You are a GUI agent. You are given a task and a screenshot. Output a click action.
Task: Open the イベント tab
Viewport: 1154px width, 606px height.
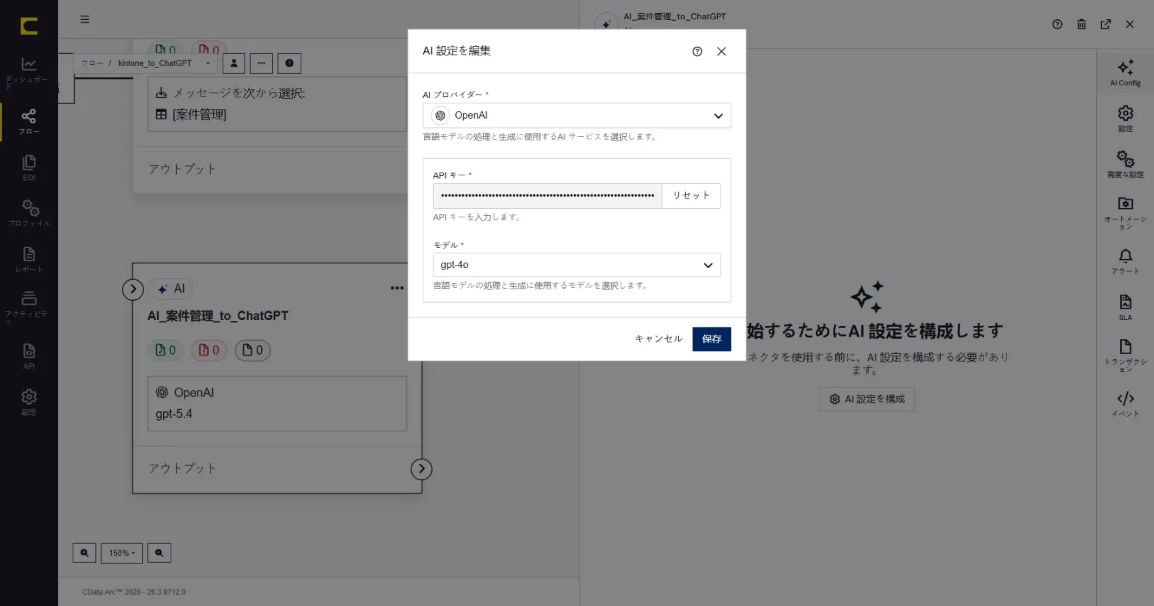click(1125, 404)
